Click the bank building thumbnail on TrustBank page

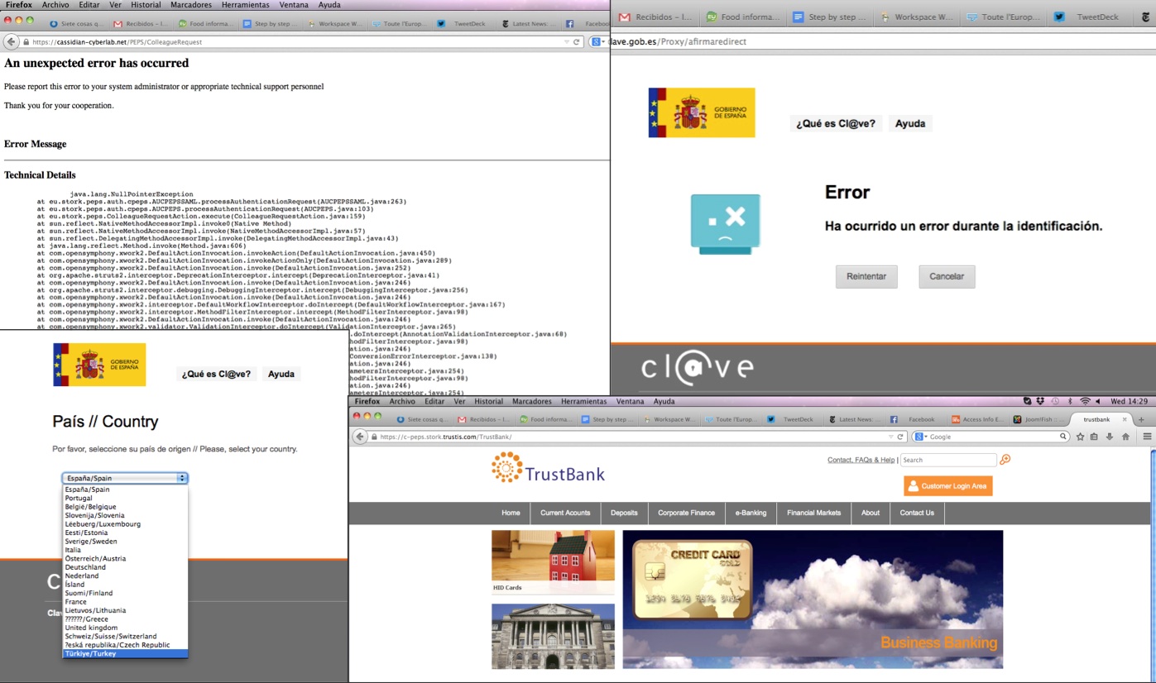click(x=553, y=636)
